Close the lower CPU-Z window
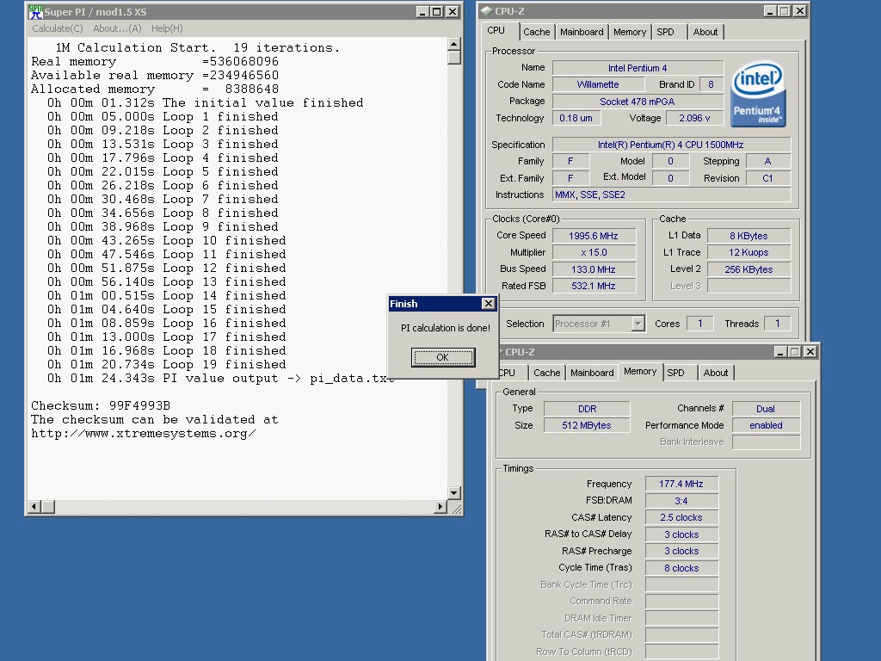Screen dimensions: 881x661 point(810,352)
